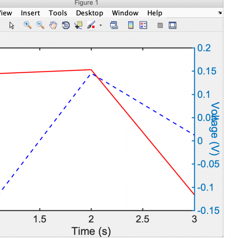Enable the Rotate 3D tool
This screenshot has width=231, height=238.
[66, 25]
